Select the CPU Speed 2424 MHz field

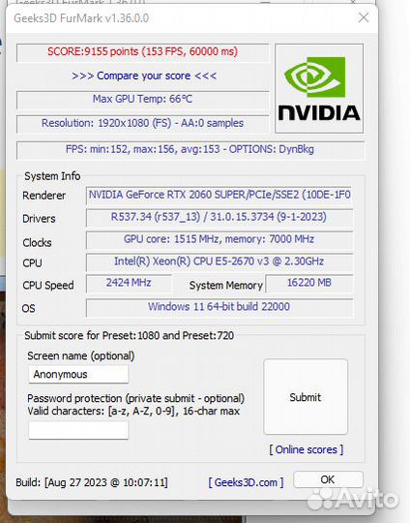(129, 284)
